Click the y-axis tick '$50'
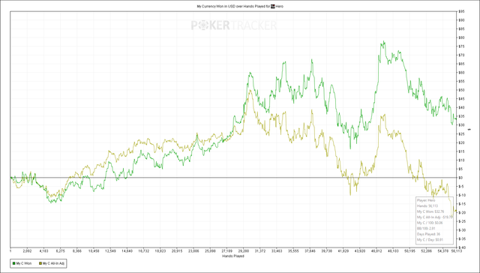480x273 pixels. pos(461,90)
